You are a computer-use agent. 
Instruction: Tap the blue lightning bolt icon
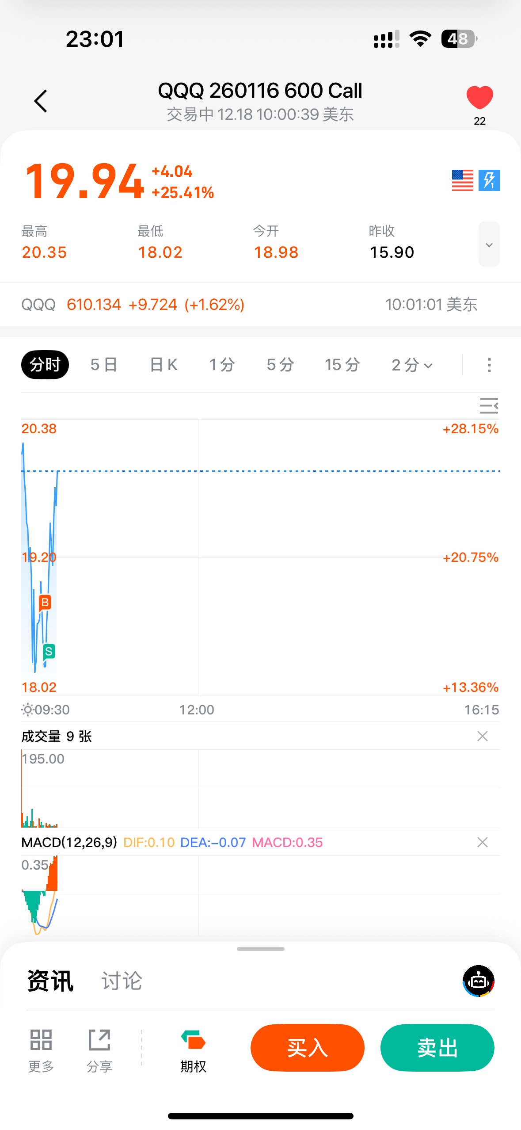[x=489, y=180]
